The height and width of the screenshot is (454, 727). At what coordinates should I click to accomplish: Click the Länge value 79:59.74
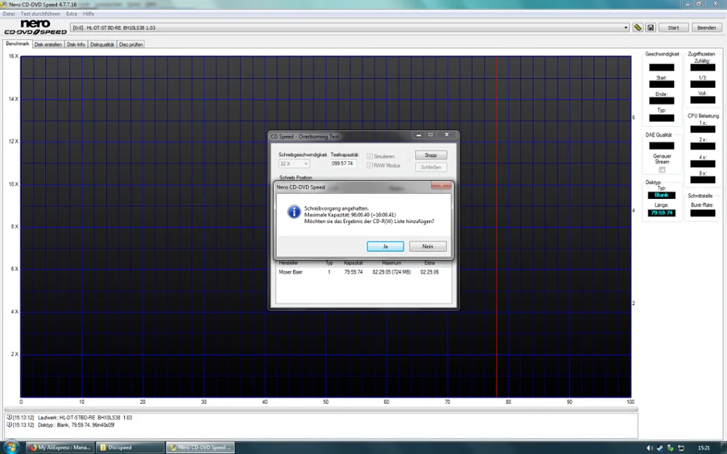(662, 213)
